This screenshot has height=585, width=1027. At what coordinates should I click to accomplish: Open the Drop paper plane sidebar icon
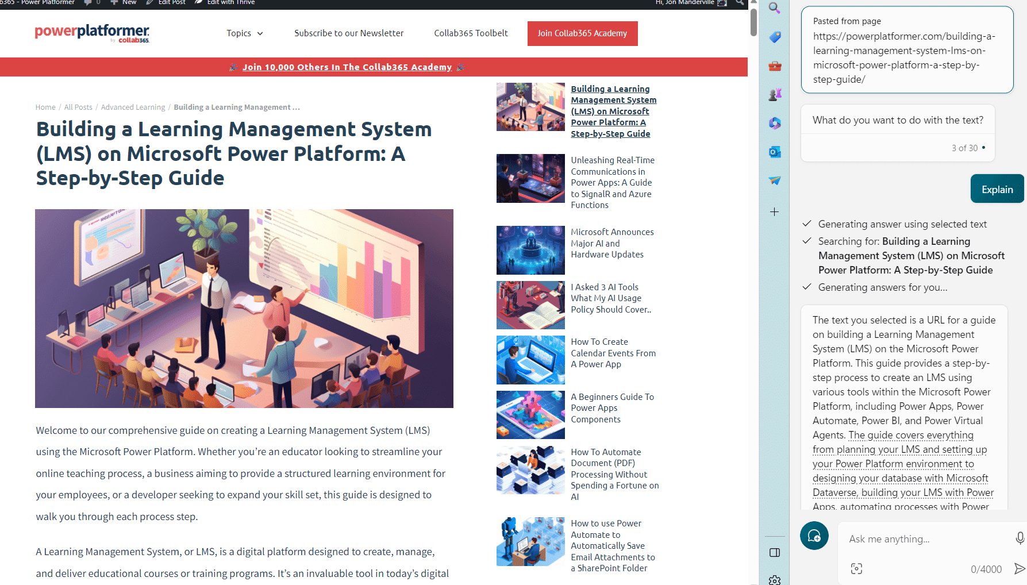point(775,180)
